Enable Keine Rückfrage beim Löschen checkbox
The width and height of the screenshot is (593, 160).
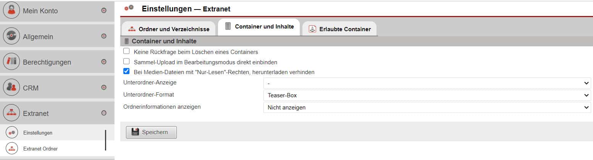126,51
